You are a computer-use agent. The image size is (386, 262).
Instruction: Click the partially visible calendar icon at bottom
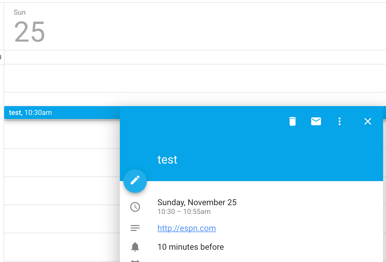(x=135, y=260)
